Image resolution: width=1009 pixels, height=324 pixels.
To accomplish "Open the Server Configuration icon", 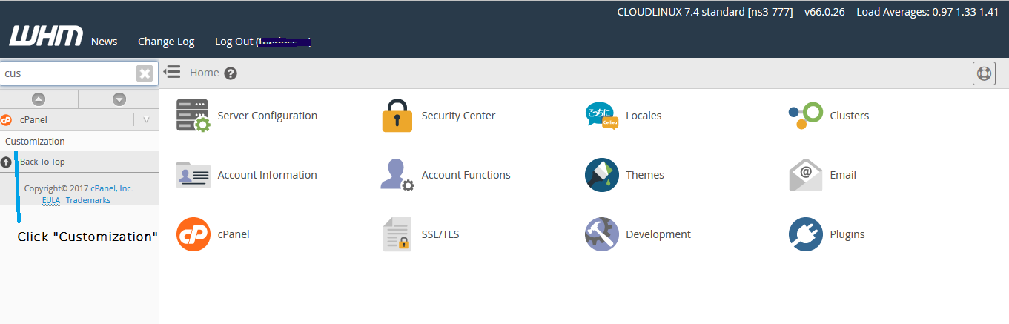I will (193, 116).
